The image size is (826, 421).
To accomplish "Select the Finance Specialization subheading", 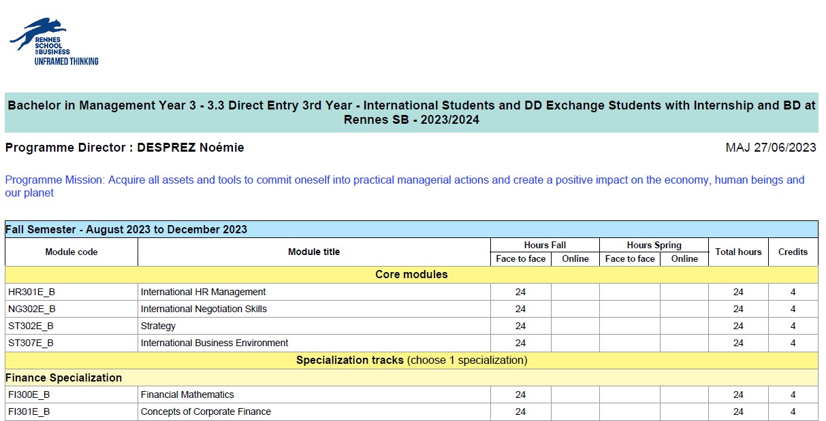I will click(x=64, y=377).
